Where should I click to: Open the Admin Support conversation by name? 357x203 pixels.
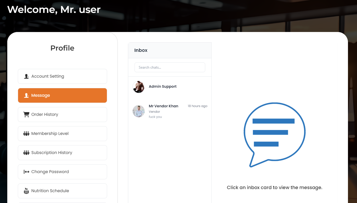(163, 87)
